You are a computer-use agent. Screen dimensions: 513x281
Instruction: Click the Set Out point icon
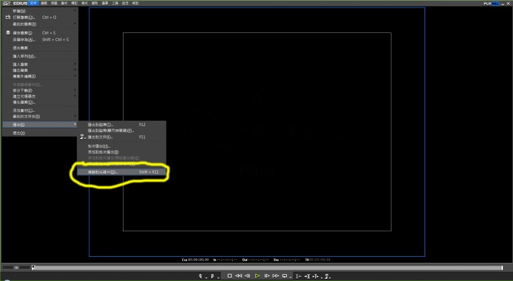click(x=213, y=276)
